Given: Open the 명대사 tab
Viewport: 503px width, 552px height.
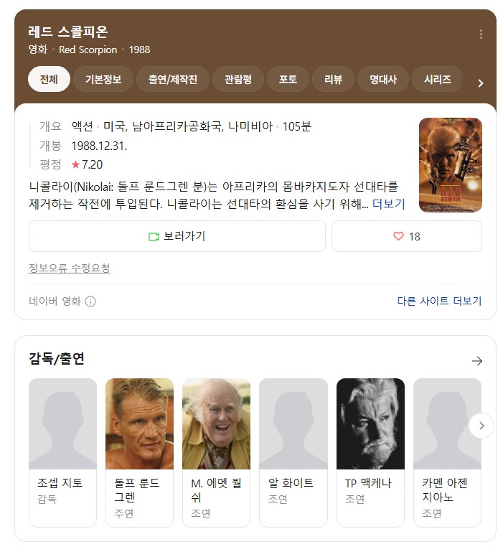Looking at the screenshot, I should (383, 79).
